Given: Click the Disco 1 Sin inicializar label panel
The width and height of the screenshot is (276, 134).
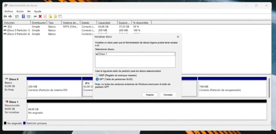Looking at the screenshot, I should click(15, 110).
